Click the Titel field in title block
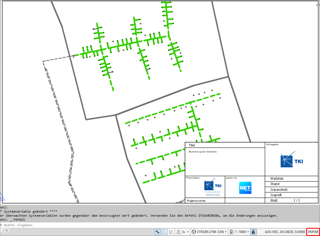 click(225, 145)
